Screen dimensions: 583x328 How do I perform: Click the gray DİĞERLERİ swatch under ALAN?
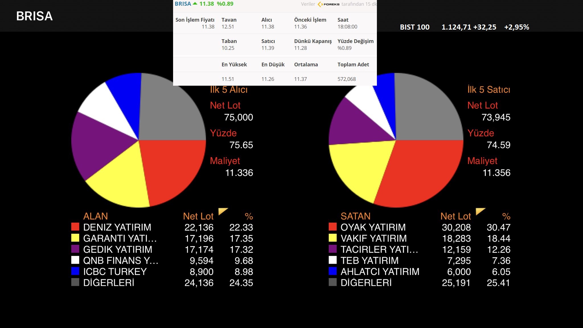[x=75, y=282]
